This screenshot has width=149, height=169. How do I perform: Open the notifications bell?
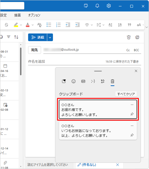click(x=97, y=6)
